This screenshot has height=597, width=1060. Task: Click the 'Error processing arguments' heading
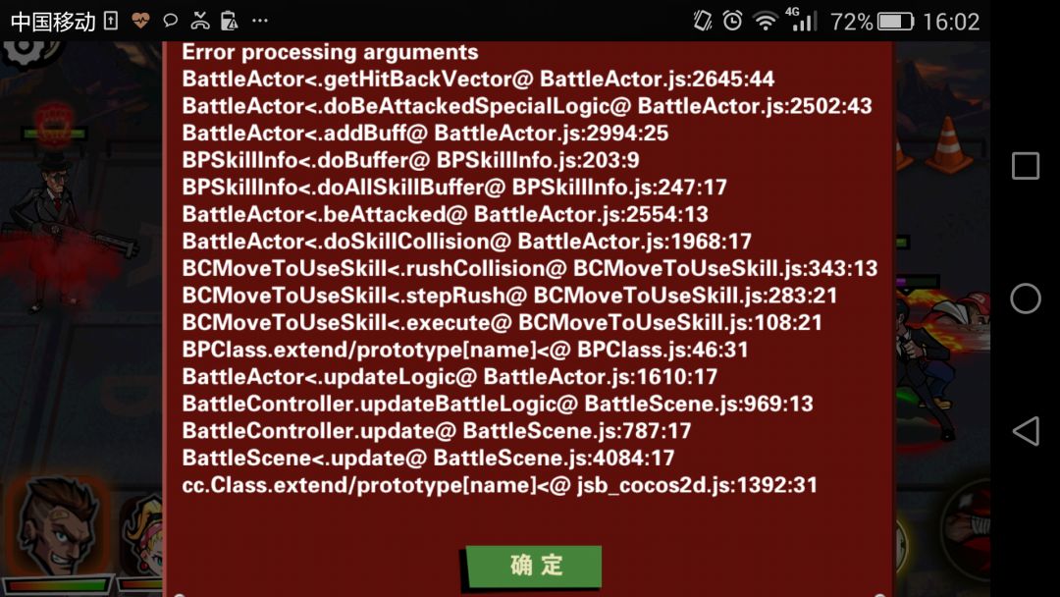(330, 52)
